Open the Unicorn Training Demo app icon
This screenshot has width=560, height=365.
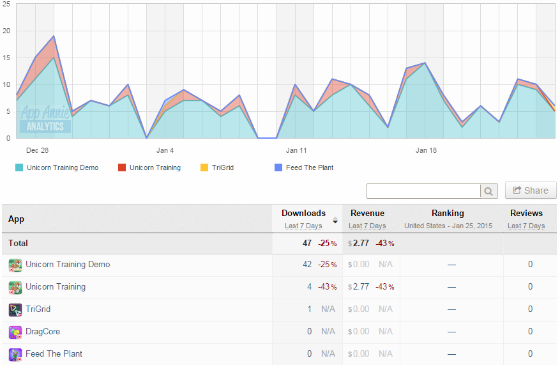(15, 265)
